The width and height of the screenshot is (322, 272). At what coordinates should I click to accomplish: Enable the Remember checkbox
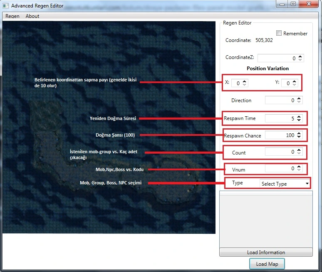click(279, 33)
